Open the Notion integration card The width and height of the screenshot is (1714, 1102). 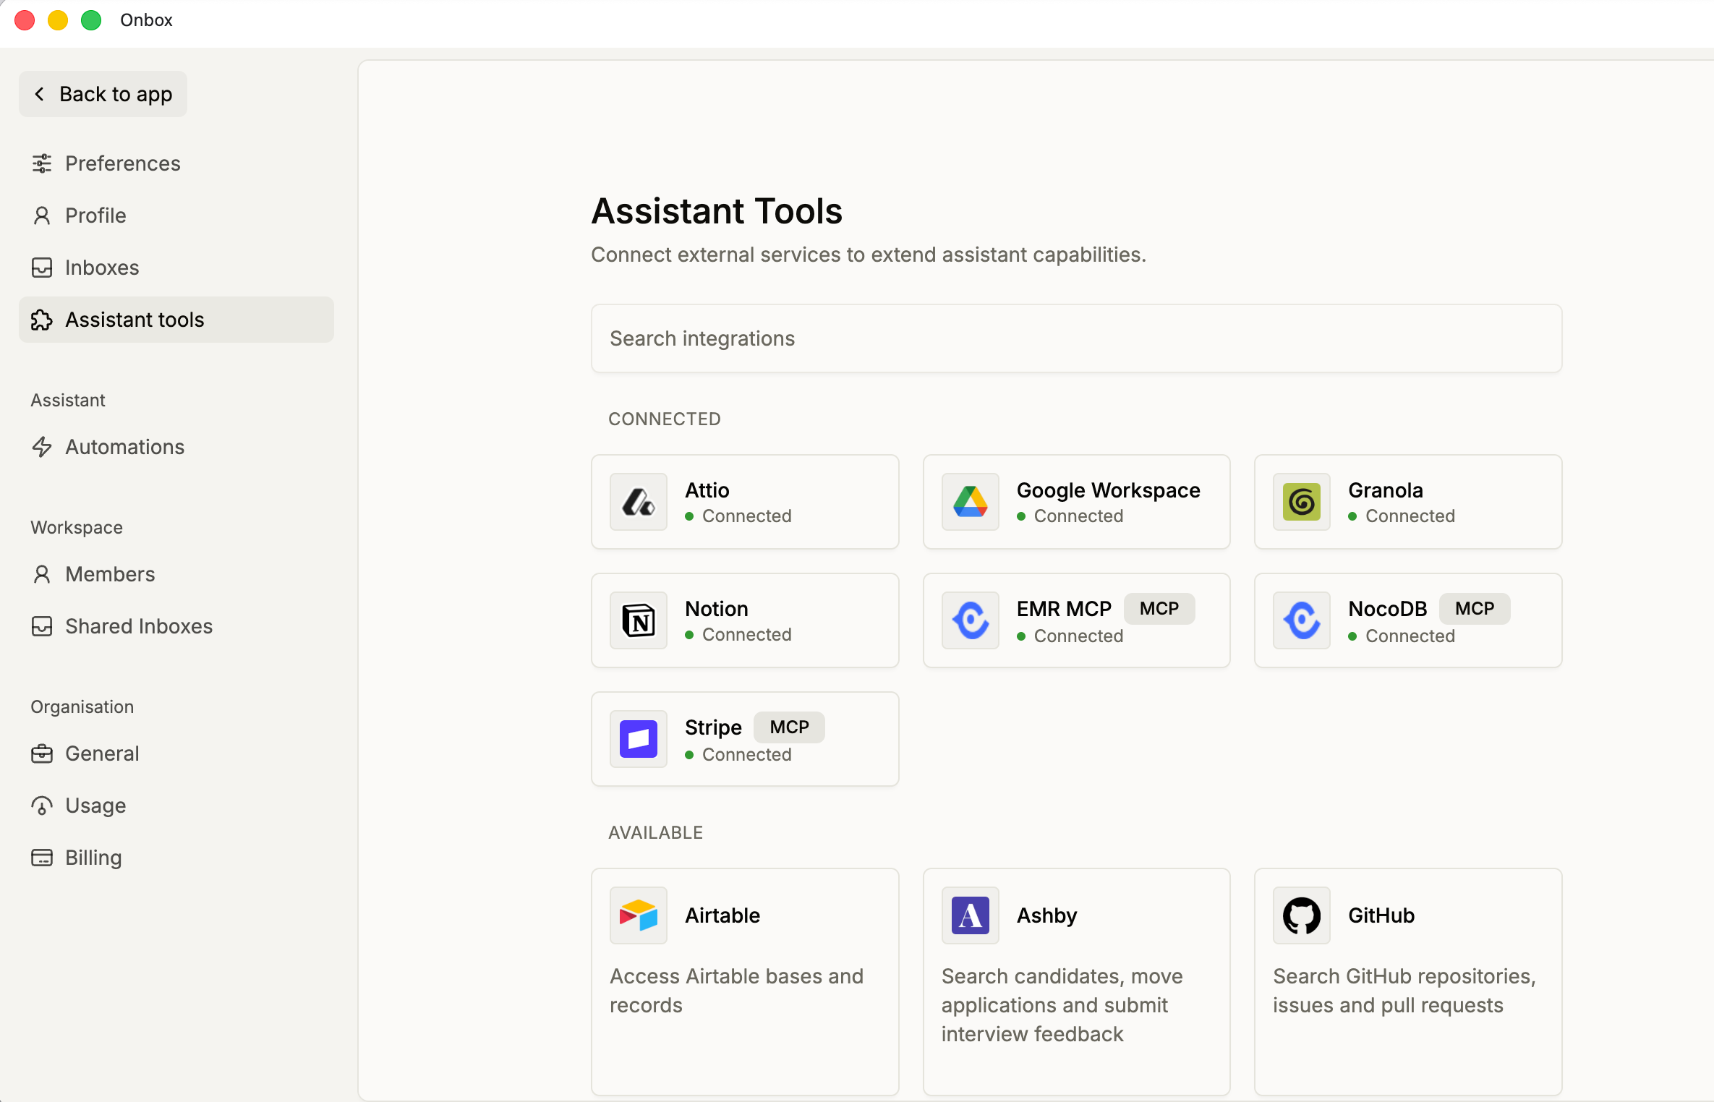(745, 620)
